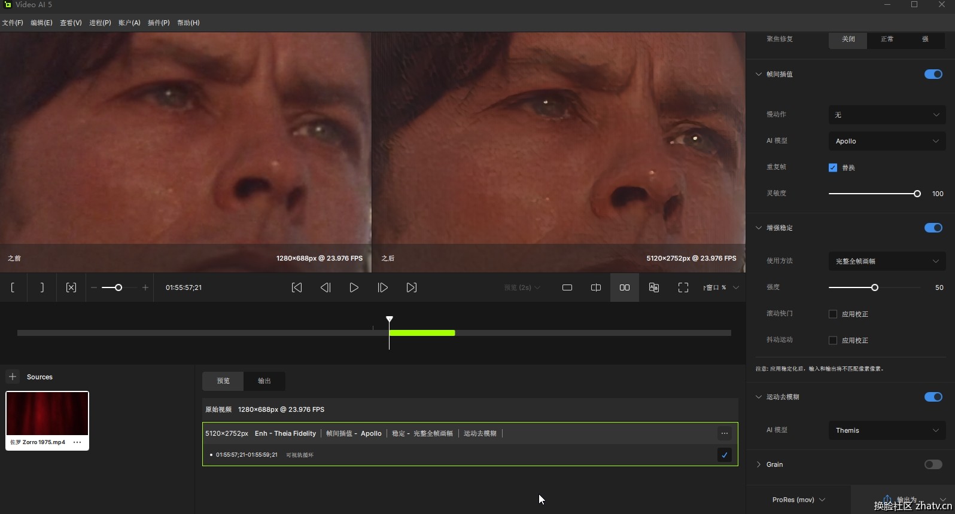Open the 窗口 % zoom dropdown
The width and height of the screenshot is (955, 514).
(722, 287)
